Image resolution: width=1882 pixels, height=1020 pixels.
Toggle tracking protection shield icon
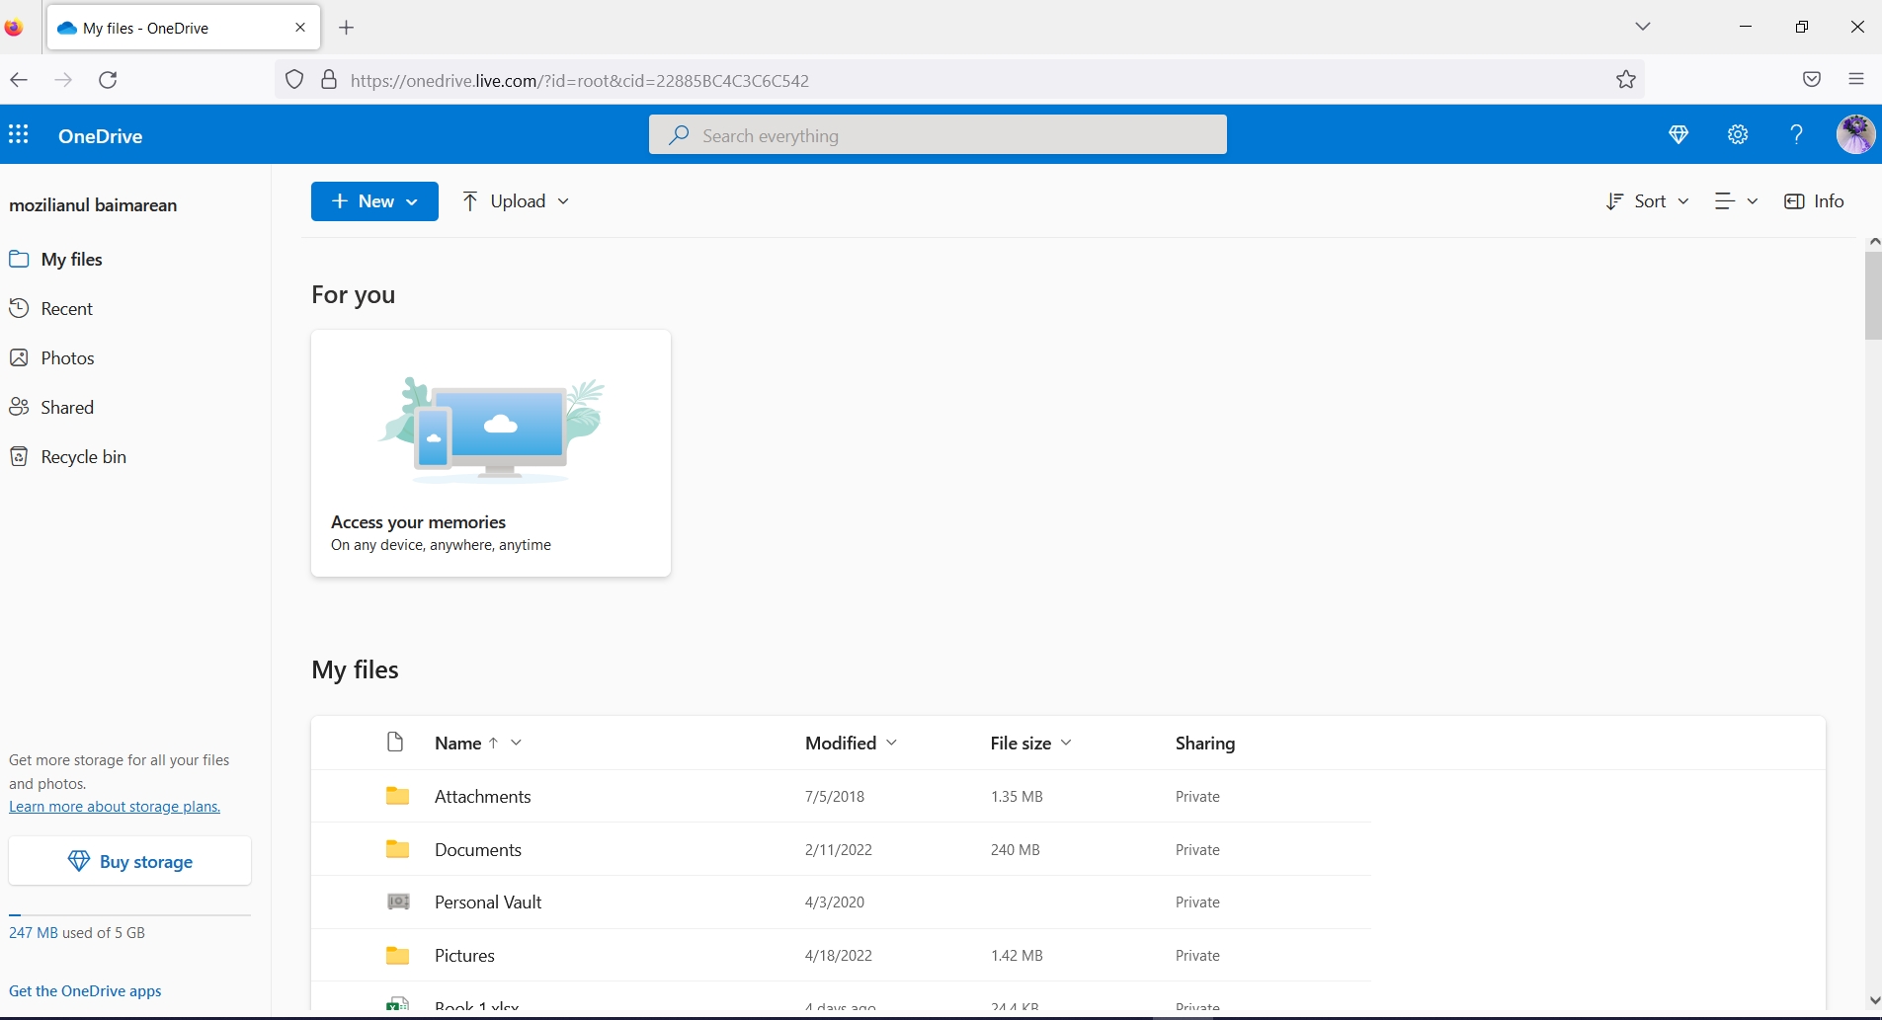tap(293, 80)
